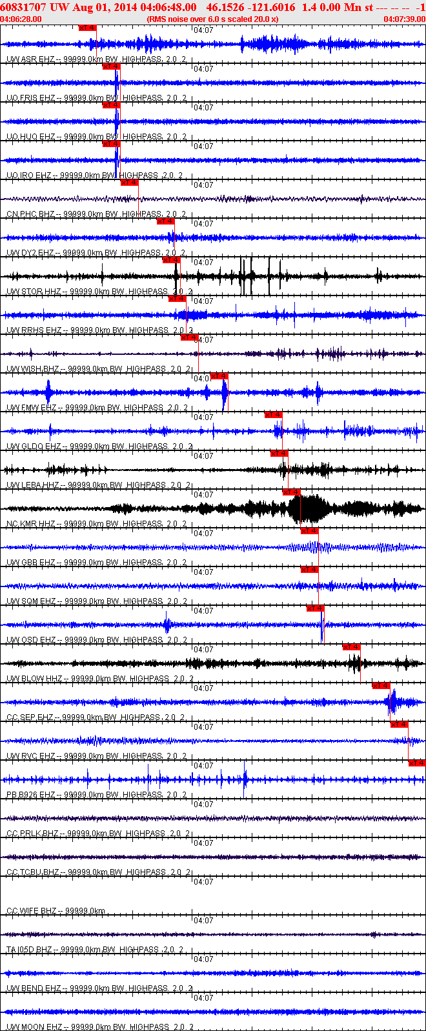Click the end time label 04:07:39.00
This screenshot has width=426, height=1031.
coord(405,19)
